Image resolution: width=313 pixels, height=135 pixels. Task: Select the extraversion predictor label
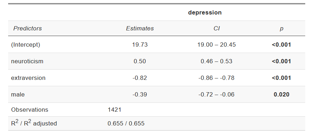[28, 78]
